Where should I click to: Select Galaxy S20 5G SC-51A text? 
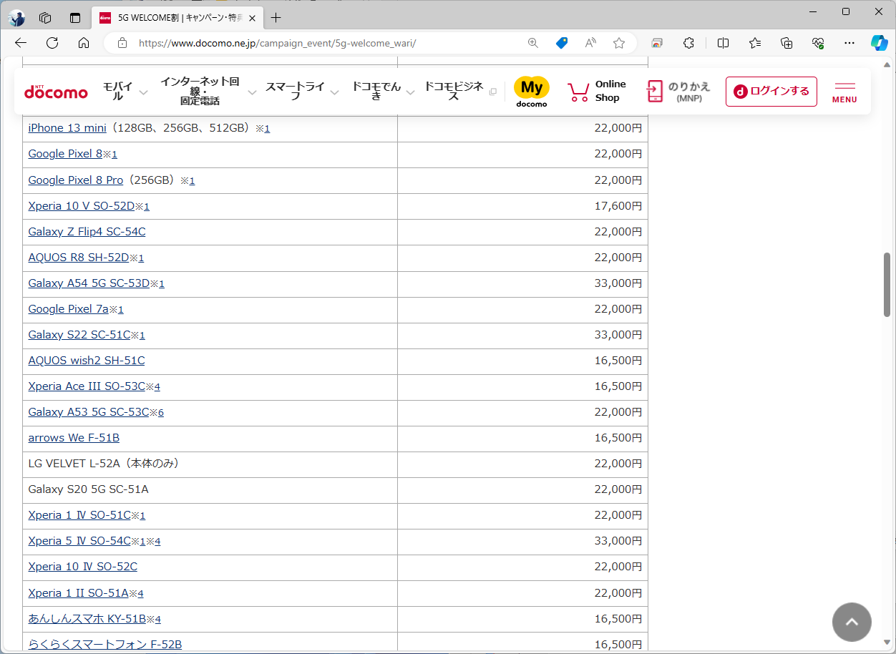tap(89, 489)
